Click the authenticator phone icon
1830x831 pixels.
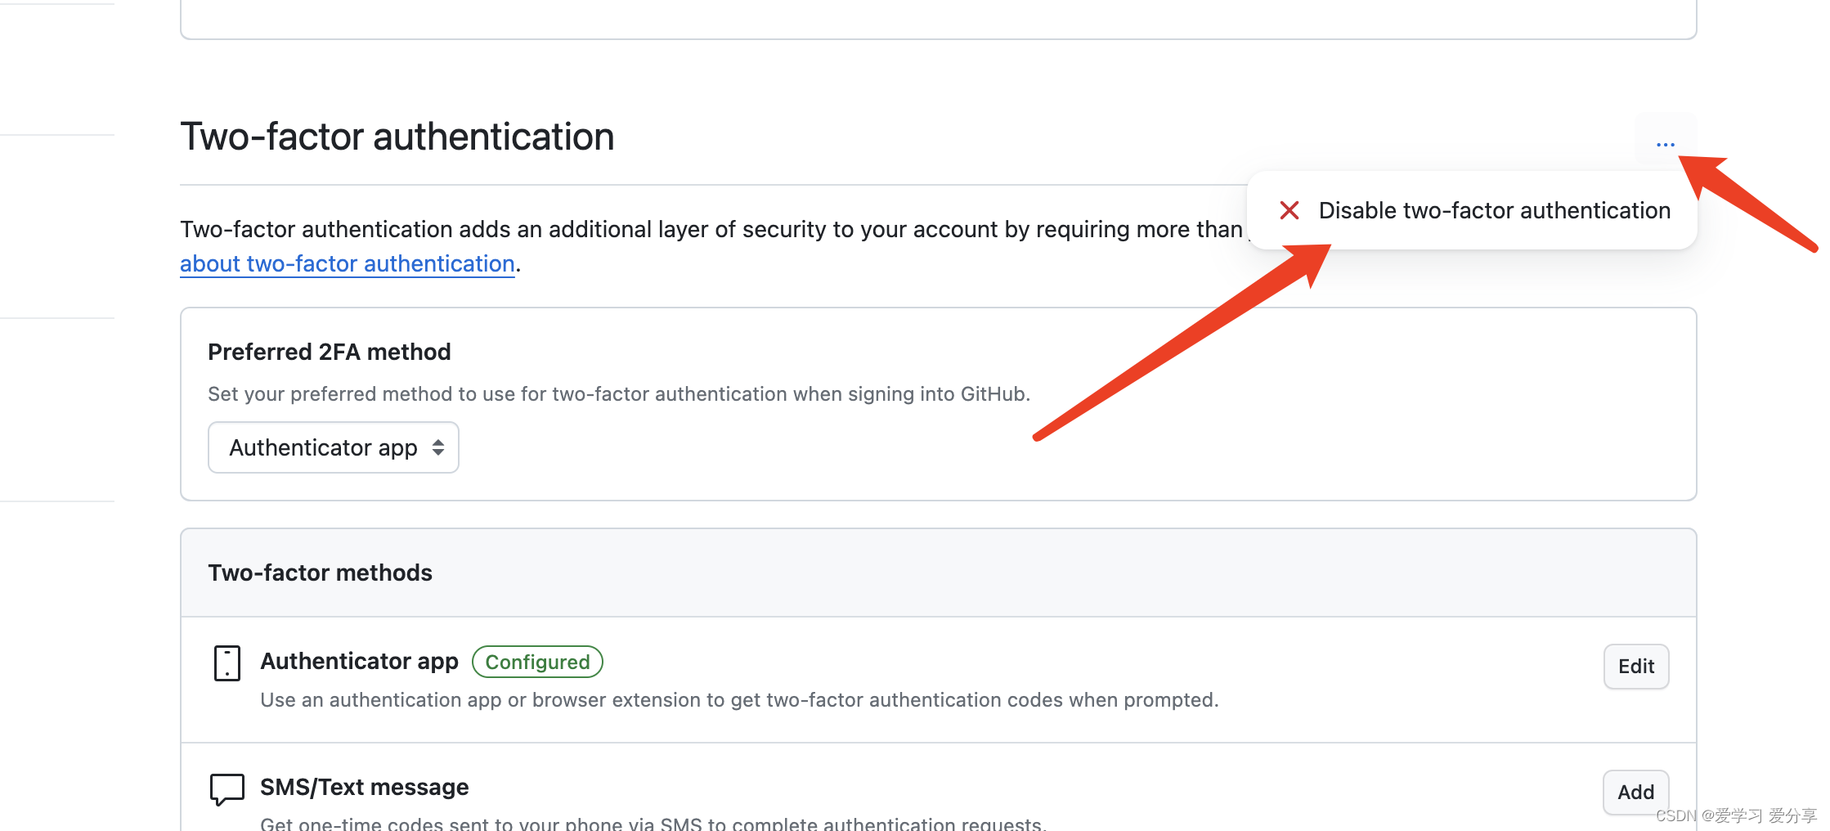click(x=227, y=663)
